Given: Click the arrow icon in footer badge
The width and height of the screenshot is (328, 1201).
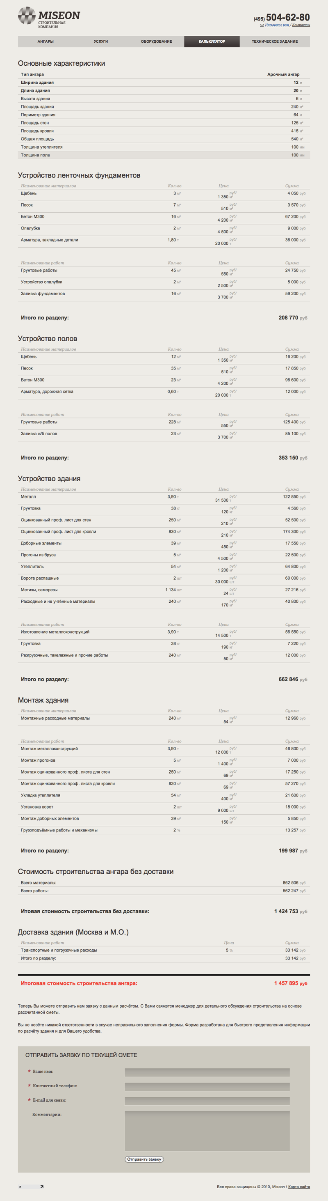Looking at the screenshot, I should click(41, 1187).
